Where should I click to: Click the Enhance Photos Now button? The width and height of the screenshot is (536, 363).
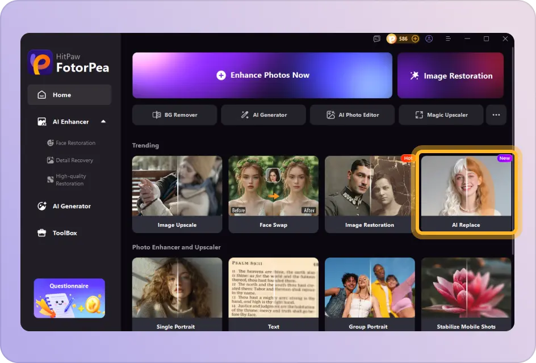(262, 75)
